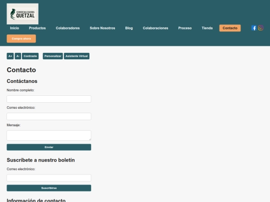Screen dimensions: 270x202
Task: Click the Nombre completo label
Action: pos(20,90)
